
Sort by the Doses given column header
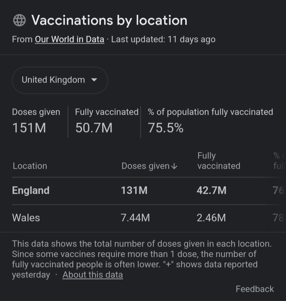tap(145, 166)
